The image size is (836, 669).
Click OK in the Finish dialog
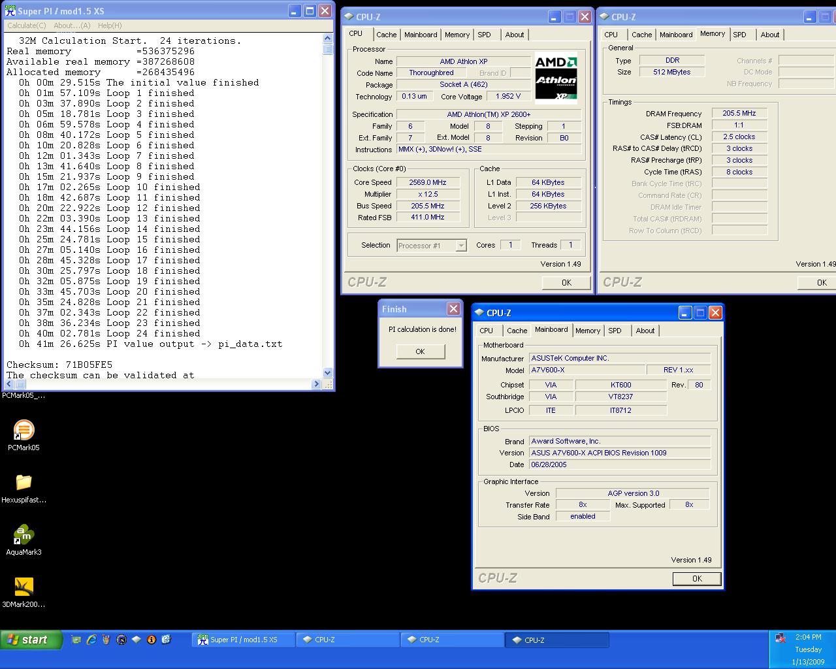click(420, 351)
